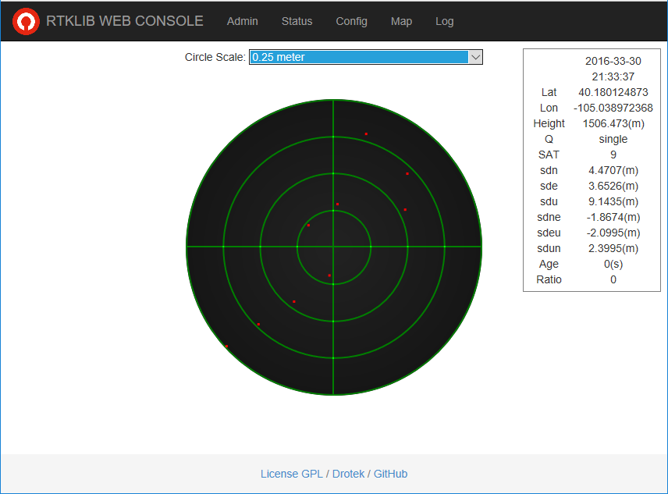Screen dimensions: 668x494
Task: Click the Q single status value
Action: click(613, 139)
